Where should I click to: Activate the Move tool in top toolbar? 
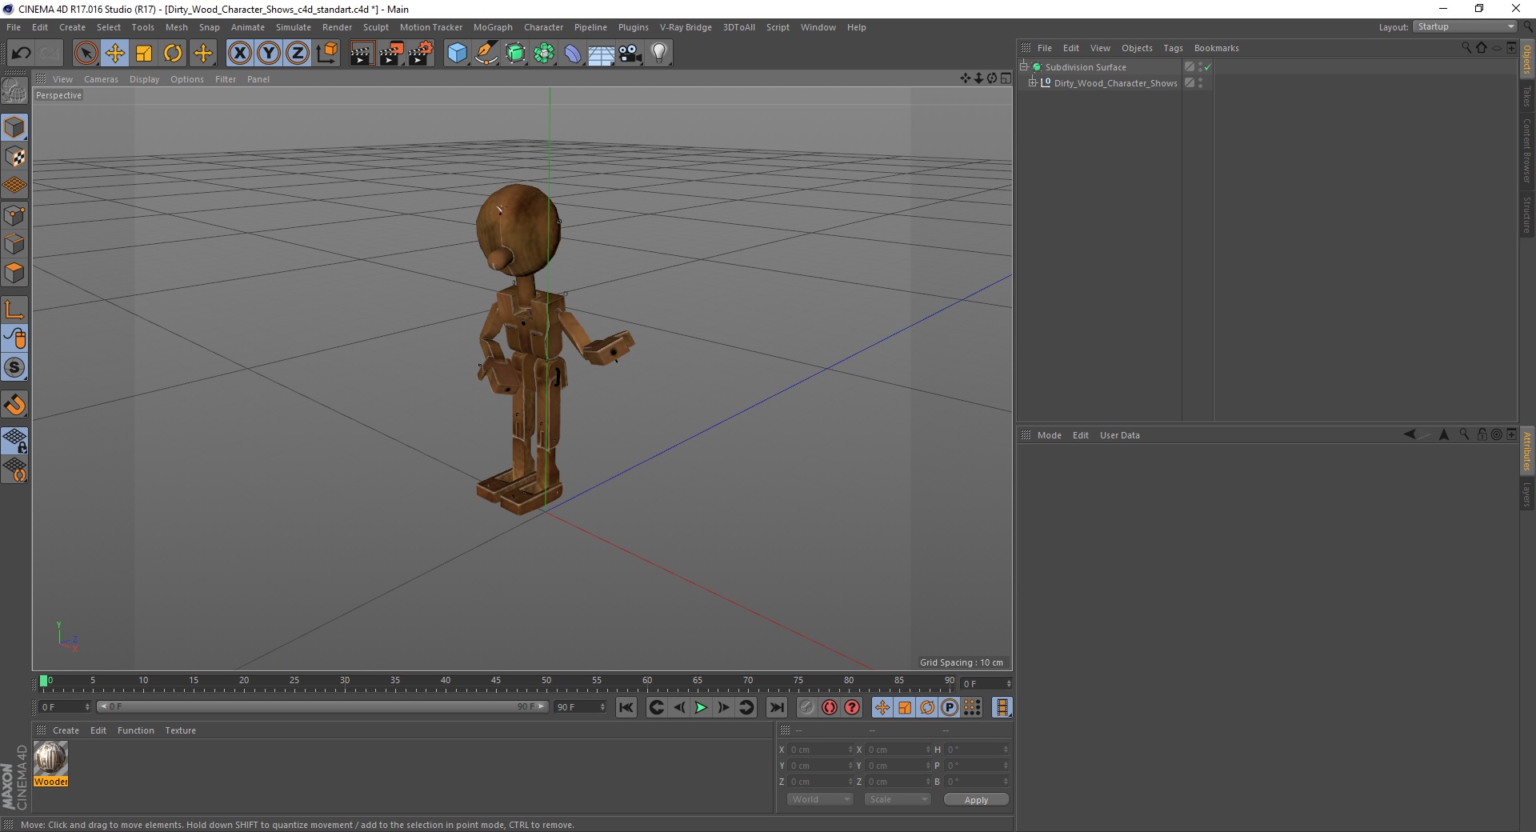(115, 54)
